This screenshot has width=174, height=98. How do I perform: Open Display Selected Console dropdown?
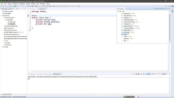[157, 74]
